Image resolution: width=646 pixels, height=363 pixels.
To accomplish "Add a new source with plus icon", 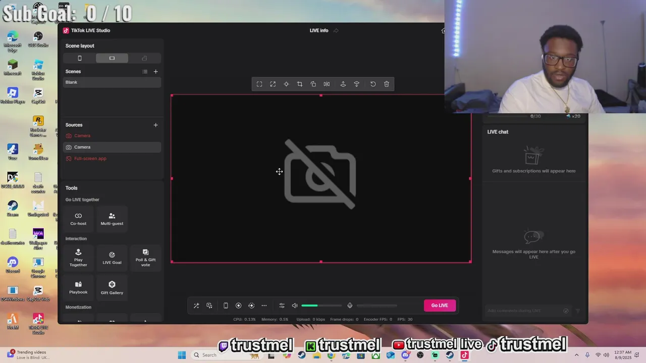I will click(x=155, y=125).
